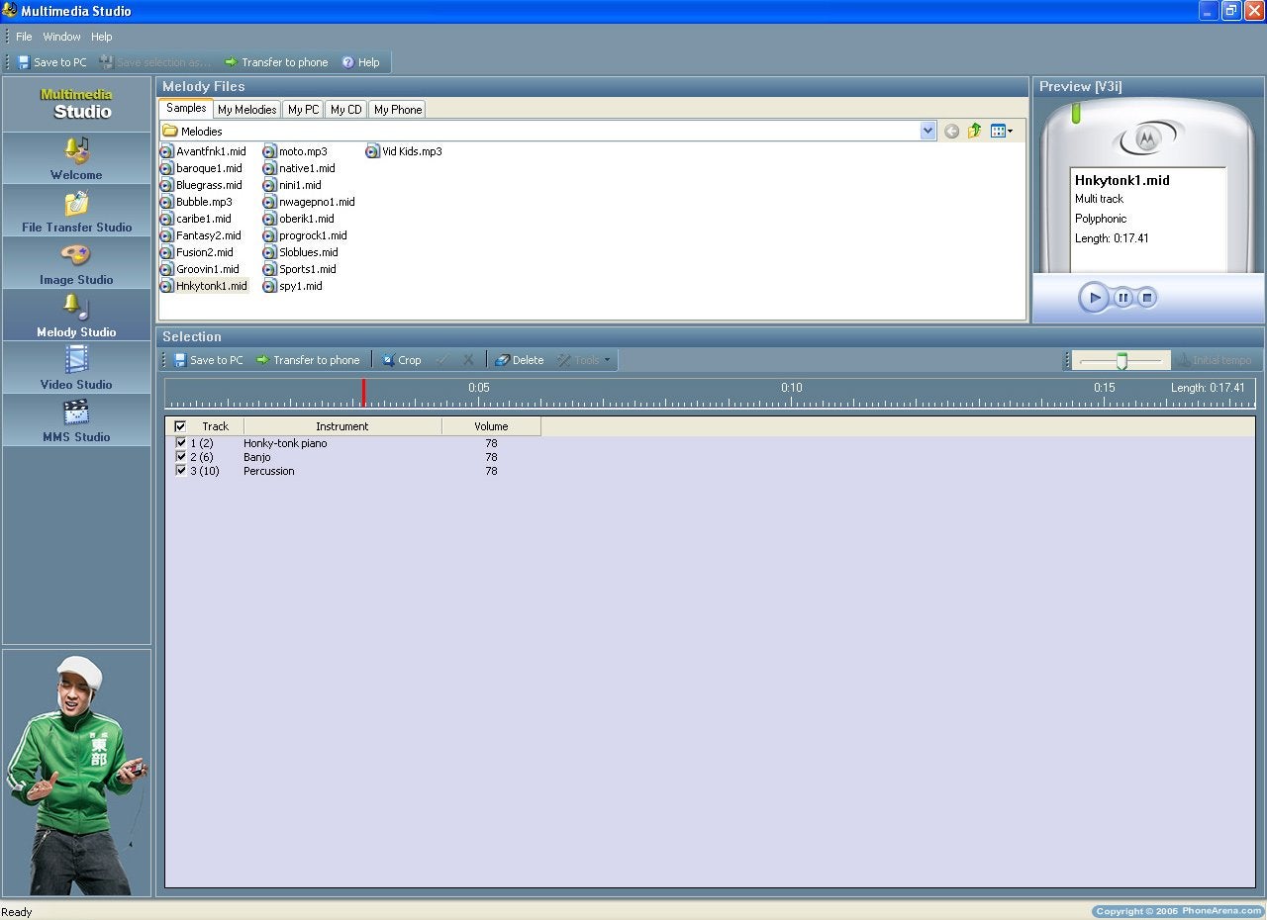Image resolution: width=1267 pixels, height=920 pixels.
Task: Select the file Avantfnk1.mid
Action: pyautogui.click(x=203, y=151)
